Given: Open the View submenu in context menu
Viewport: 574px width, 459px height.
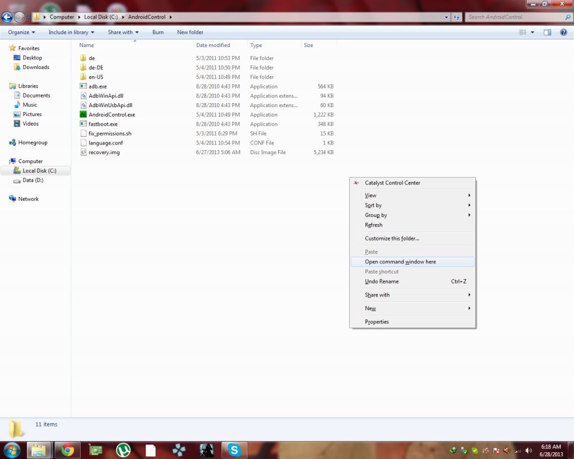Looking at the screenshot, I should [x=413, y=196].
